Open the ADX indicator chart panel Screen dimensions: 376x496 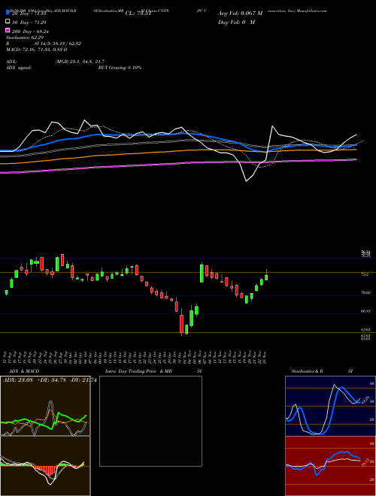(x=45, y=406)
